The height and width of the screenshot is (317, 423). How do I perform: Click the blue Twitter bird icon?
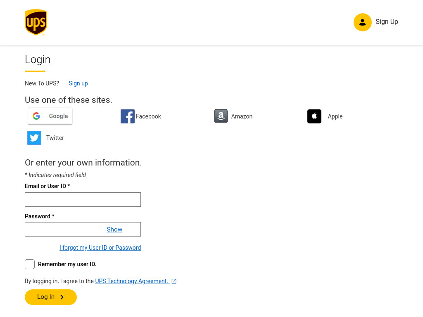(34, 138)
